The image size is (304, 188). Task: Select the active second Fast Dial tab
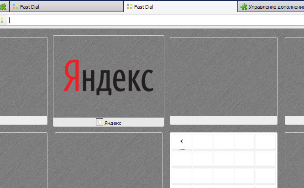[x=181, y=6]
